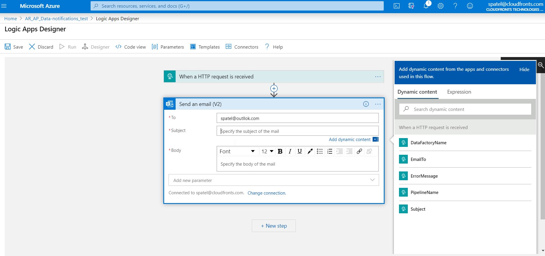Click the Subject input field

(298, 131)
